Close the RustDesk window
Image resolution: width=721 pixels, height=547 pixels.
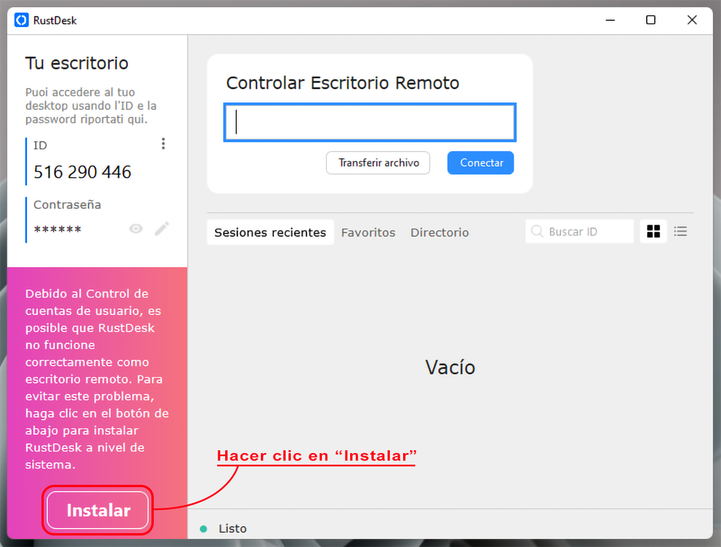click(692, 20)
